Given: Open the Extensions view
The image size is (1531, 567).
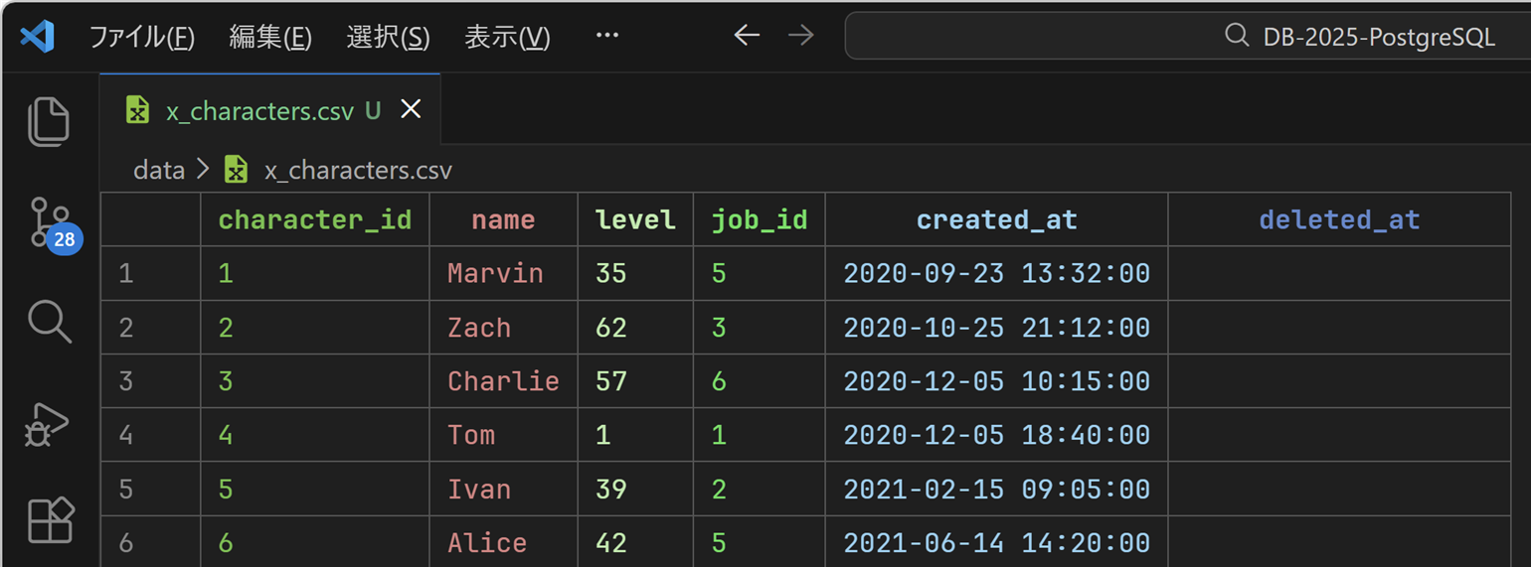Looking at the screenshot, I should pos(49,519).
